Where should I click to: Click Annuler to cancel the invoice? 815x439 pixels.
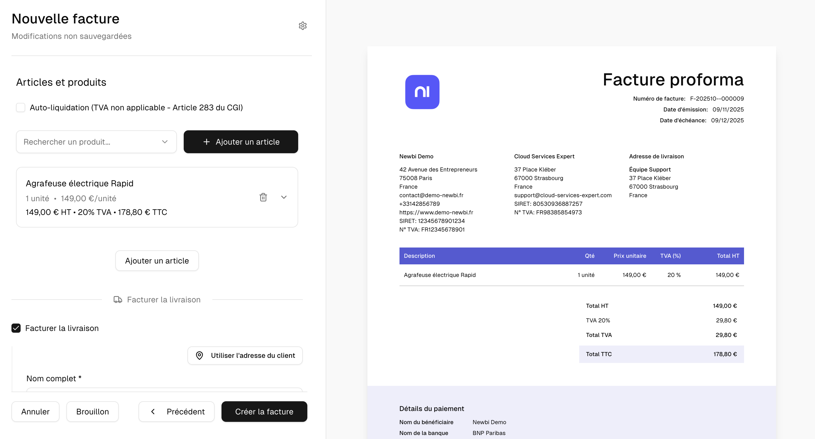(x=35, y=412)
